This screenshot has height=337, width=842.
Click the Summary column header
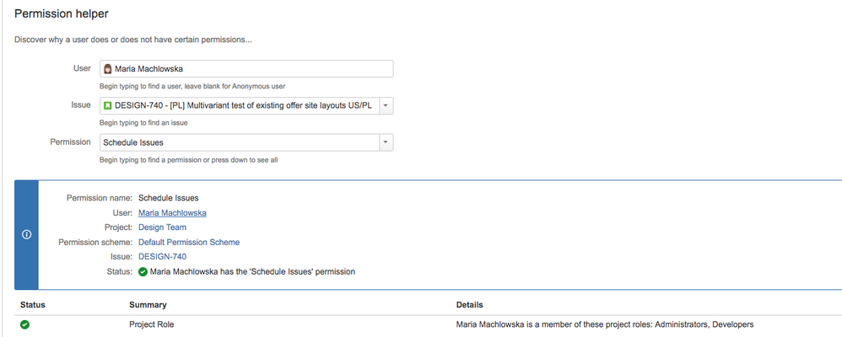[x=148, y=305]
